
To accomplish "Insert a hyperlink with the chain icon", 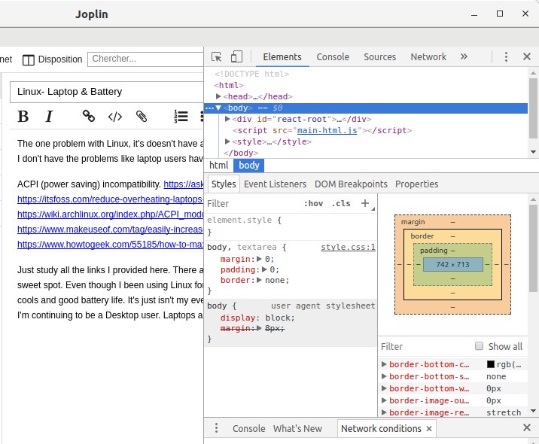I will tap(89, 116).
